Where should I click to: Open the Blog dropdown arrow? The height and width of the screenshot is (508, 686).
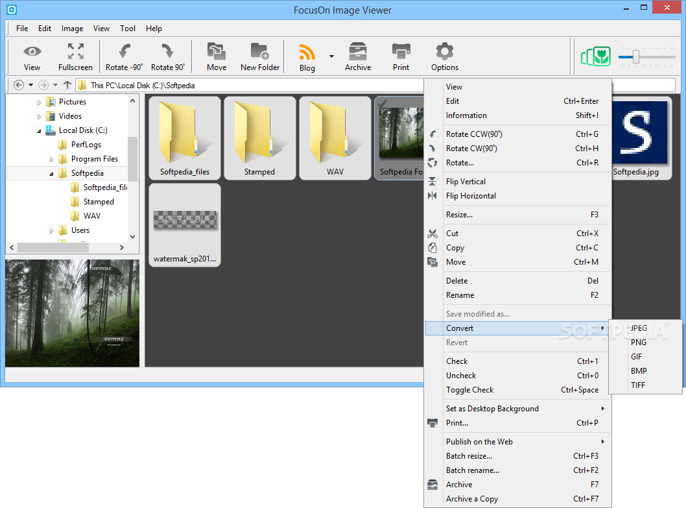pos(331,56)
